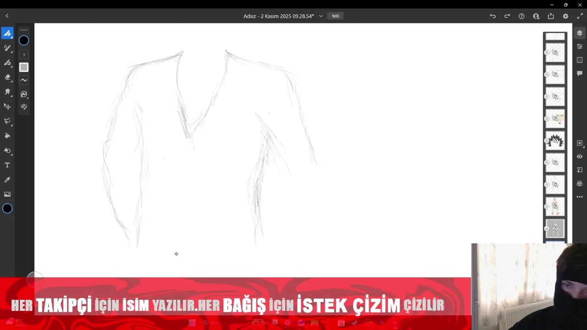587x330 pixels.
Task: Click the document name Adsız - 2 Kasım 2025
Action: [278, 16]
